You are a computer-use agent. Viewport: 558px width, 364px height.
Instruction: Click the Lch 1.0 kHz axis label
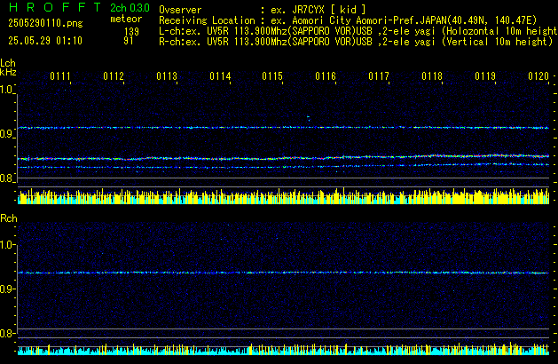[x=7, y=90]
